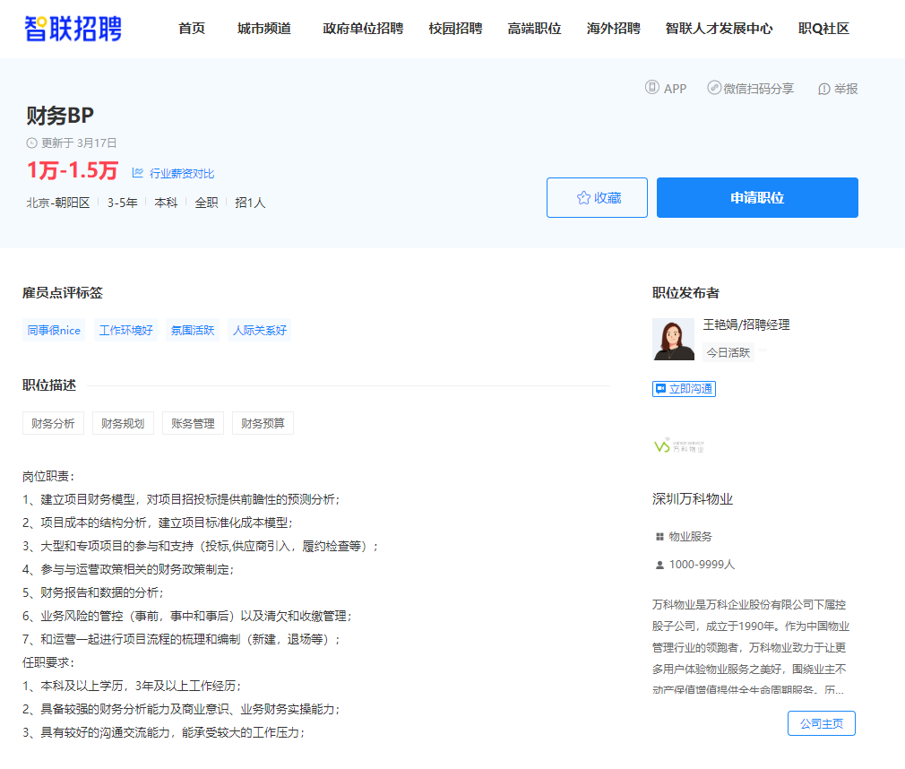Click the 举报 report warning icon

(823, 88)
